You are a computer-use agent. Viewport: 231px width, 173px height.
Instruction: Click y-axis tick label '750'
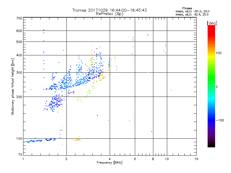[19, 18]
